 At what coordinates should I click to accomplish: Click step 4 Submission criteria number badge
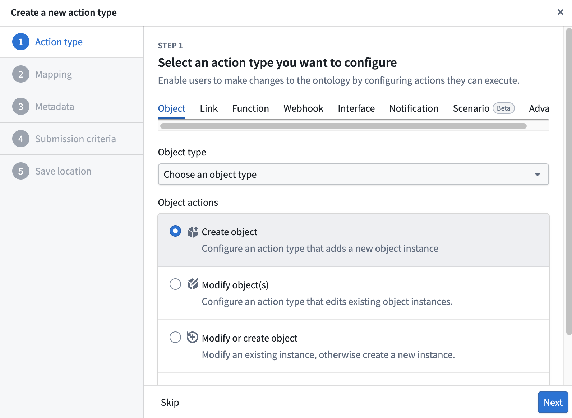[21, 139]
